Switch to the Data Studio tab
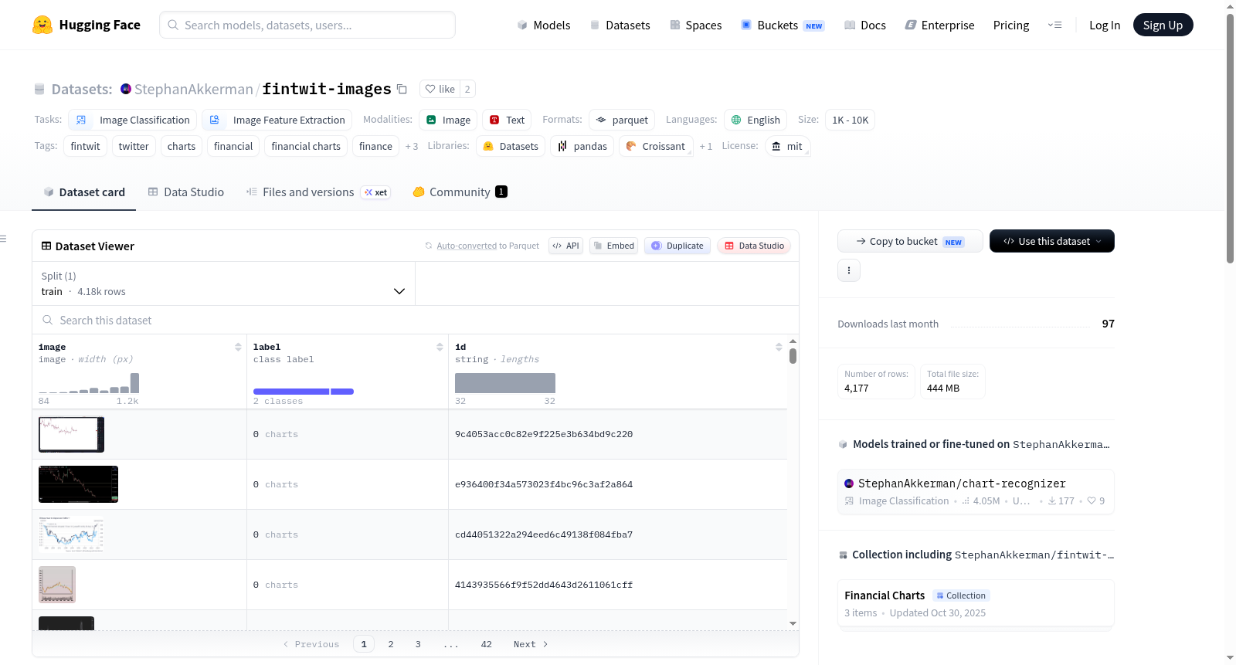 [186, 192]
